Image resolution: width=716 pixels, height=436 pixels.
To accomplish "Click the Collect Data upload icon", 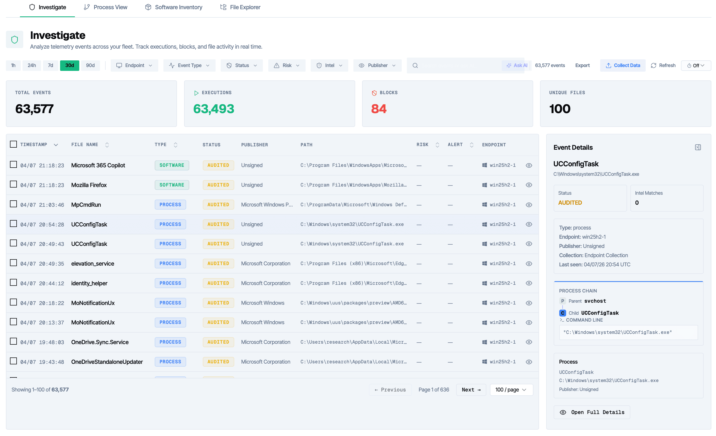I will 609,66.
